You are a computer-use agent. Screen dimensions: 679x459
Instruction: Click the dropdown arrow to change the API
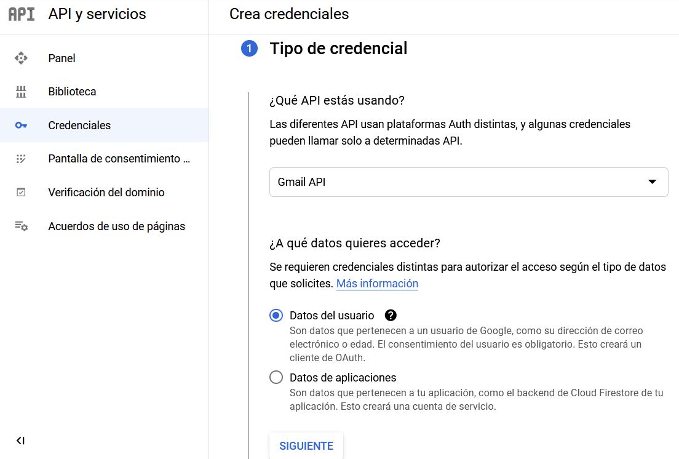pyautogui.click(x=651, y=182)
